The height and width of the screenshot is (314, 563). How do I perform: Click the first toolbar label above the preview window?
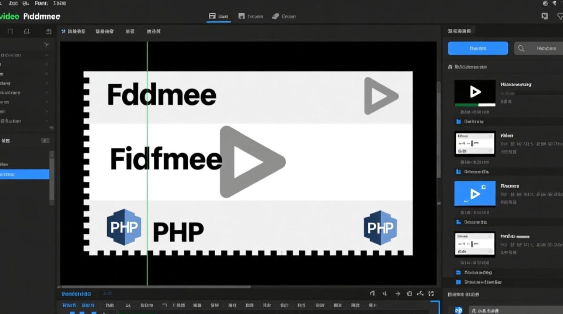click(74, 31)
